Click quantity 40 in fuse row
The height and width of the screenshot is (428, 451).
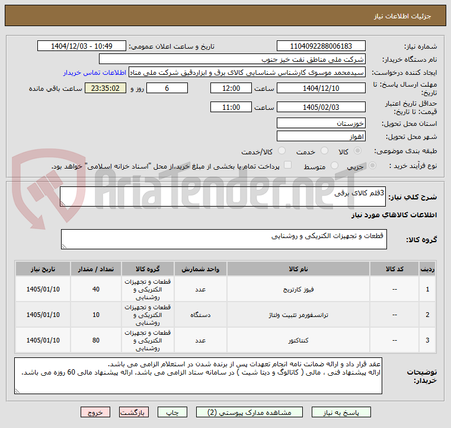point(96,289)
